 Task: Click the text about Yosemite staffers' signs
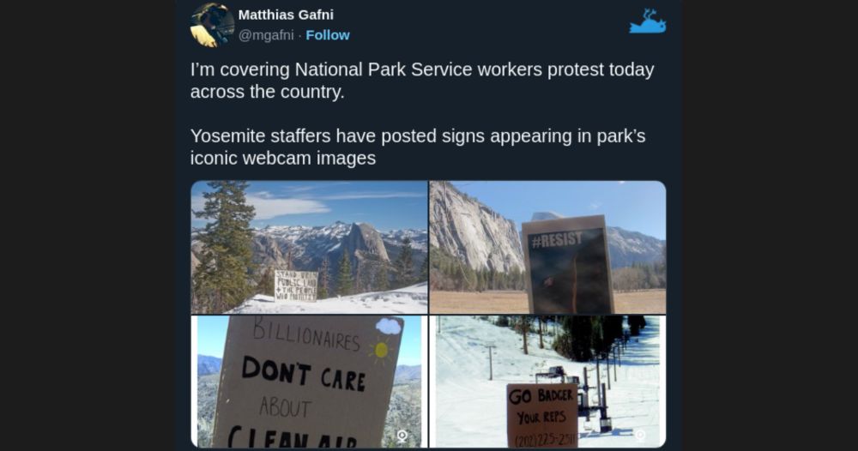[418, 147]
